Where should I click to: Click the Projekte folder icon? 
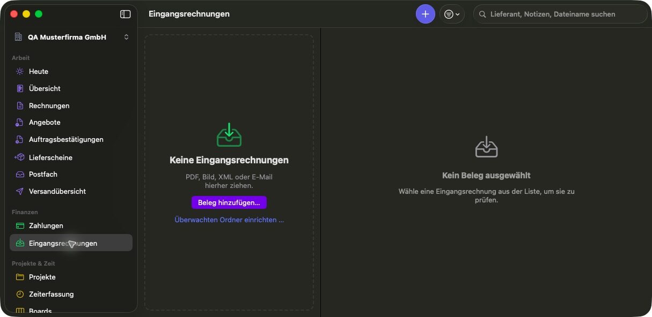(20, 277)
